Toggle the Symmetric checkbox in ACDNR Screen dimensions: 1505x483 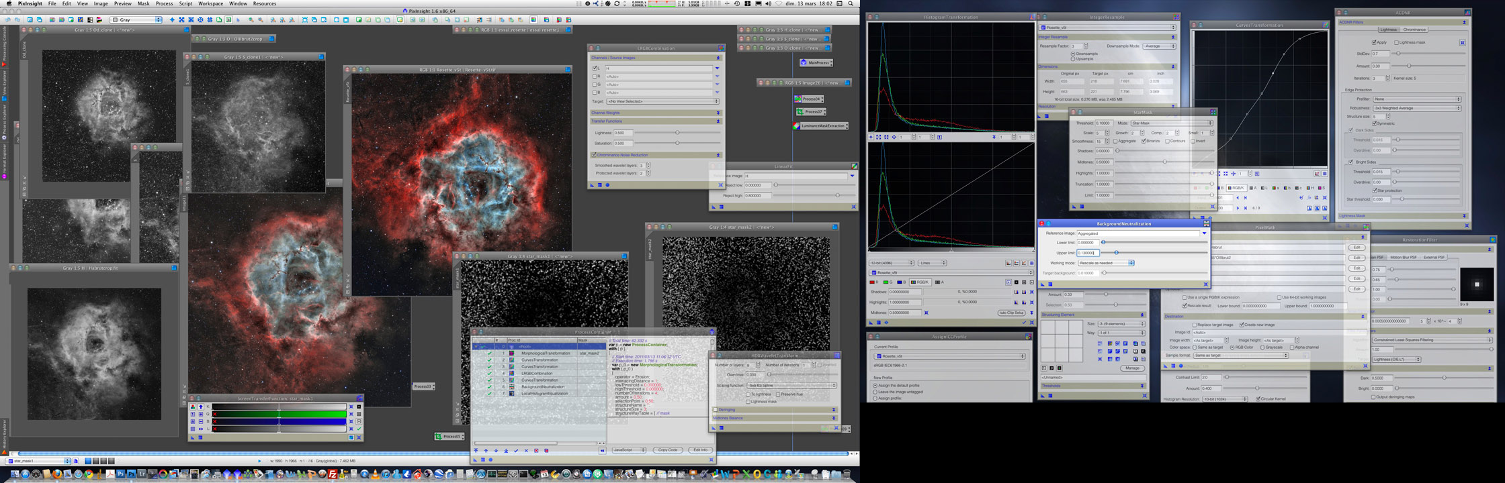click(1374, 123)
